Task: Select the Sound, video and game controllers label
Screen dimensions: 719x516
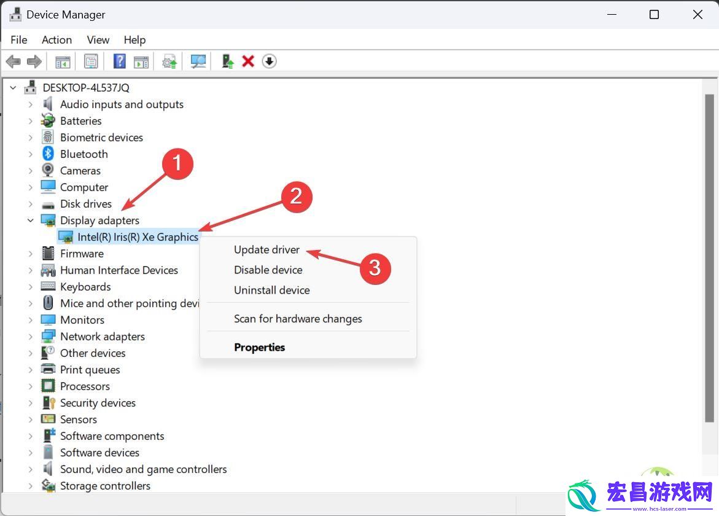Action: (x=144, y=469)
